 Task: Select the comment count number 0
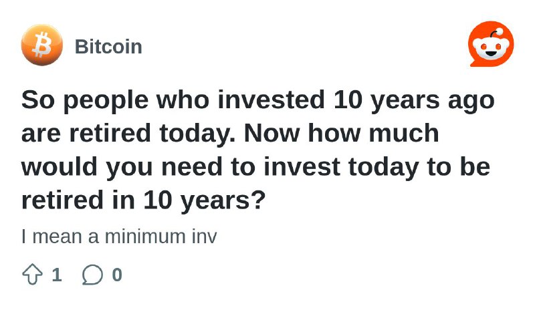coord(117,275)
